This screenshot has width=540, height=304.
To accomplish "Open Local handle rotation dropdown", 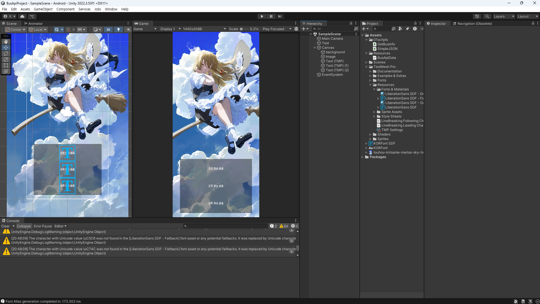I will coord(38,30).
